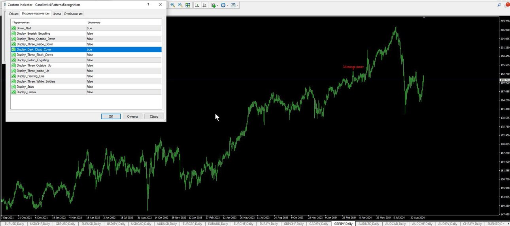
Task: Expand arrow next to periodicity icon
Action: click(227, 5)
